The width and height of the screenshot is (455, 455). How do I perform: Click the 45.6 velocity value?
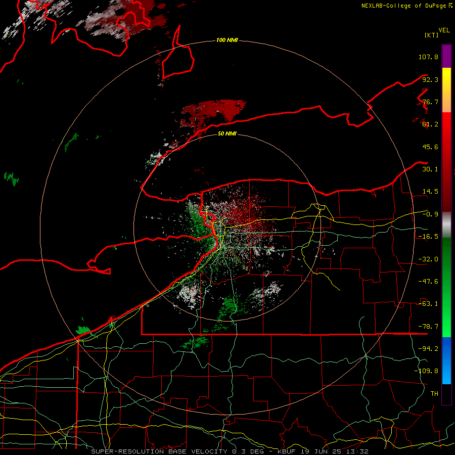pyautogui.click(x=430, y=147)
